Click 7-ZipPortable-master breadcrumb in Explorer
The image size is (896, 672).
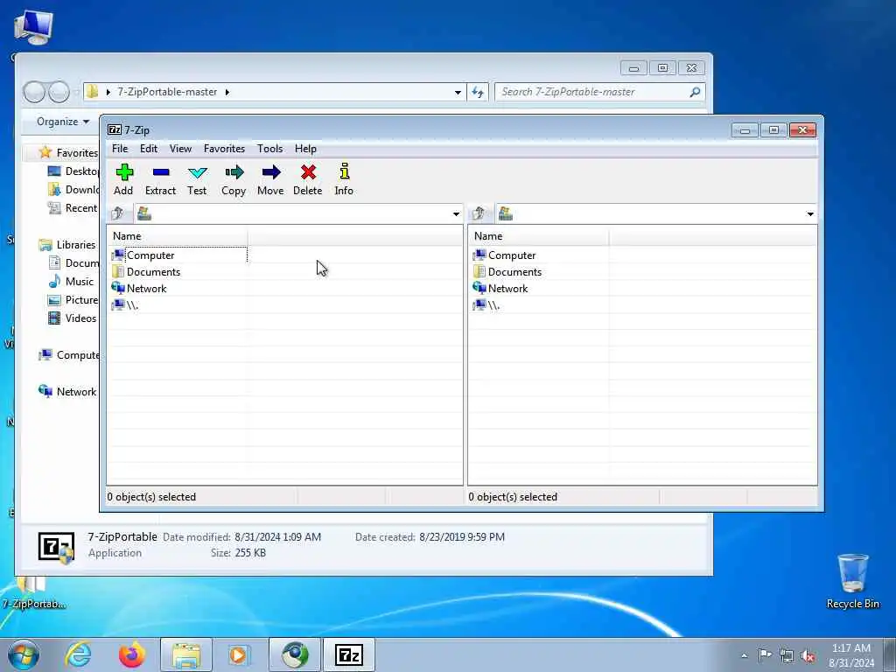(167, 92)
